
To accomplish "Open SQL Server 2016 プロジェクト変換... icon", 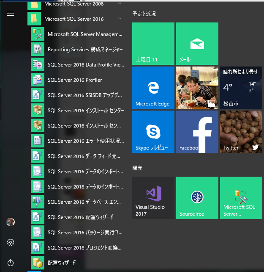I will click(x=38, y=248).
